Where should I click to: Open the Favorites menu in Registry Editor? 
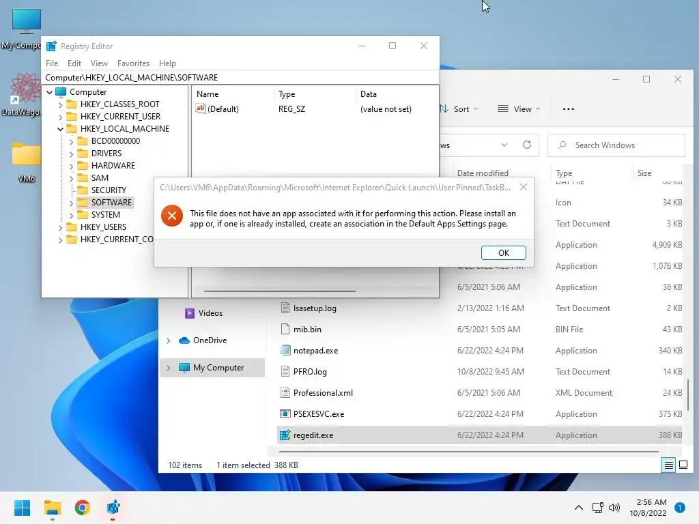133,63
